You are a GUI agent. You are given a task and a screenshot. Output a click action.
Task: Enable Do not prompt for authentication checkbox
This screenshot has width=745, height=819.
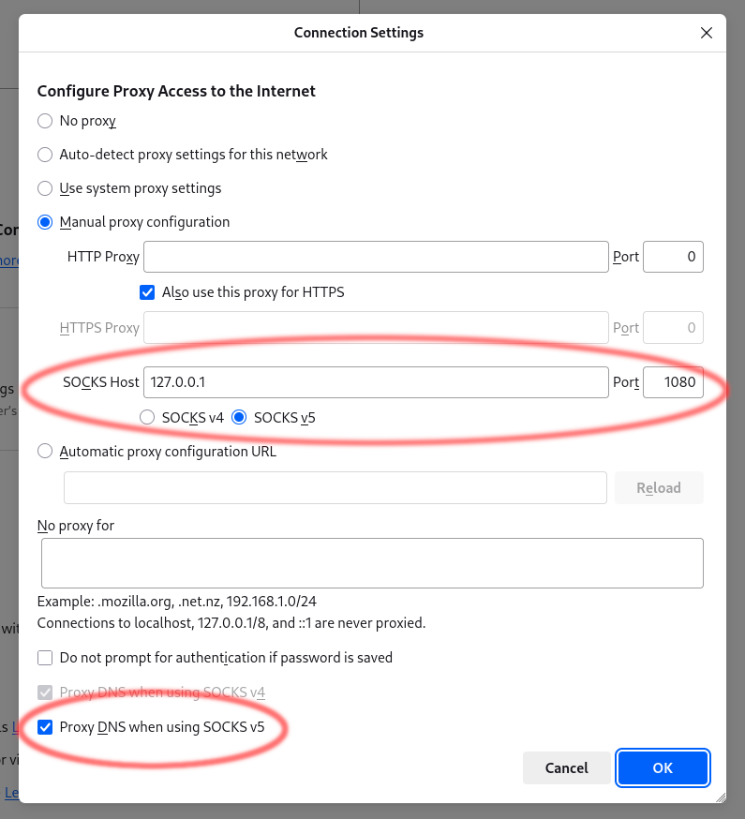(x=44, y=657)
